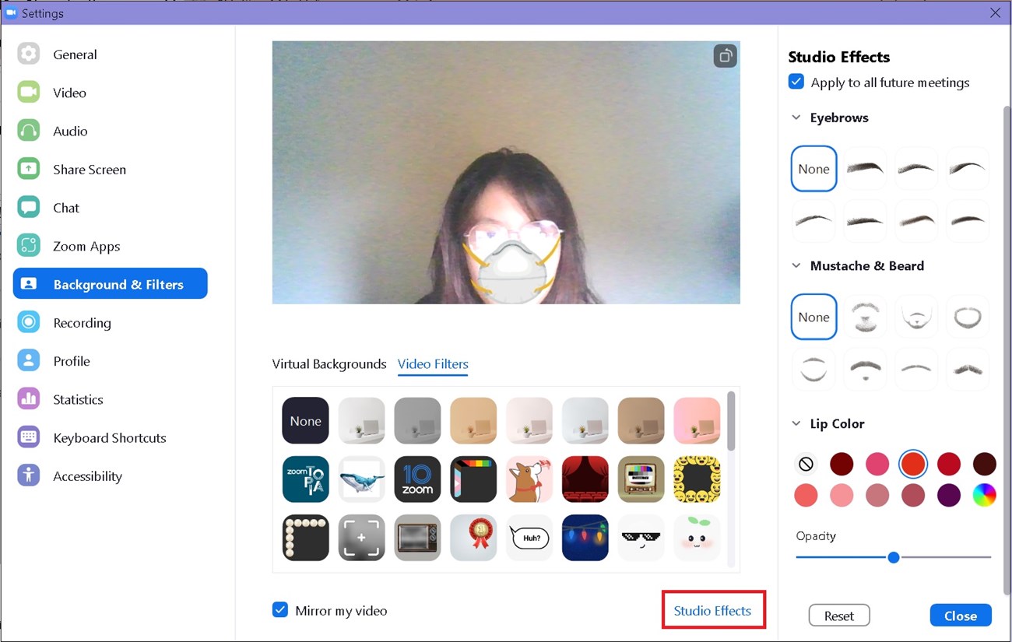The width and height of the screenshot is (1012, 642).
Task: Apply the Zoomtopia filter
Action: point(305,479)
